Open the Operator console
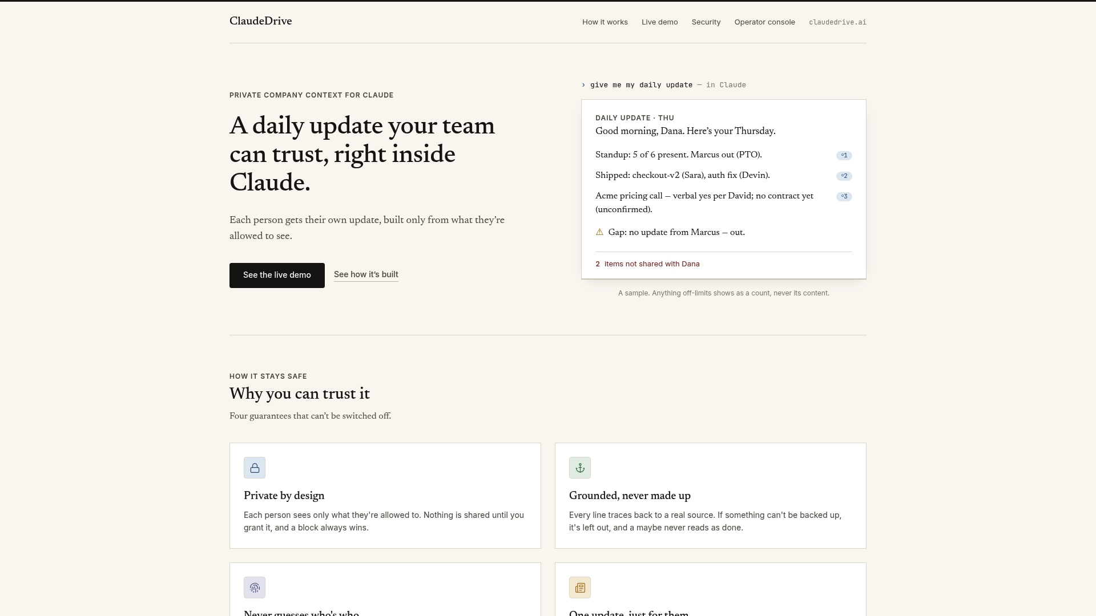1096x616 pixels. tap(765, 22)
